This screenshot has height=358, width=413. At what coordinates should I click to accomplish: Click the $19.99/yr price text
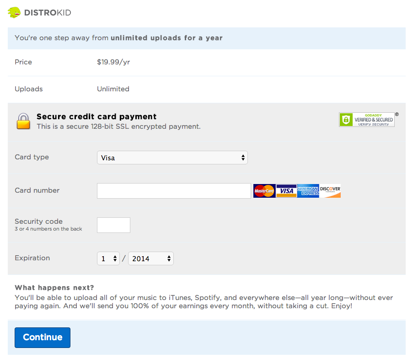point(113,62)
